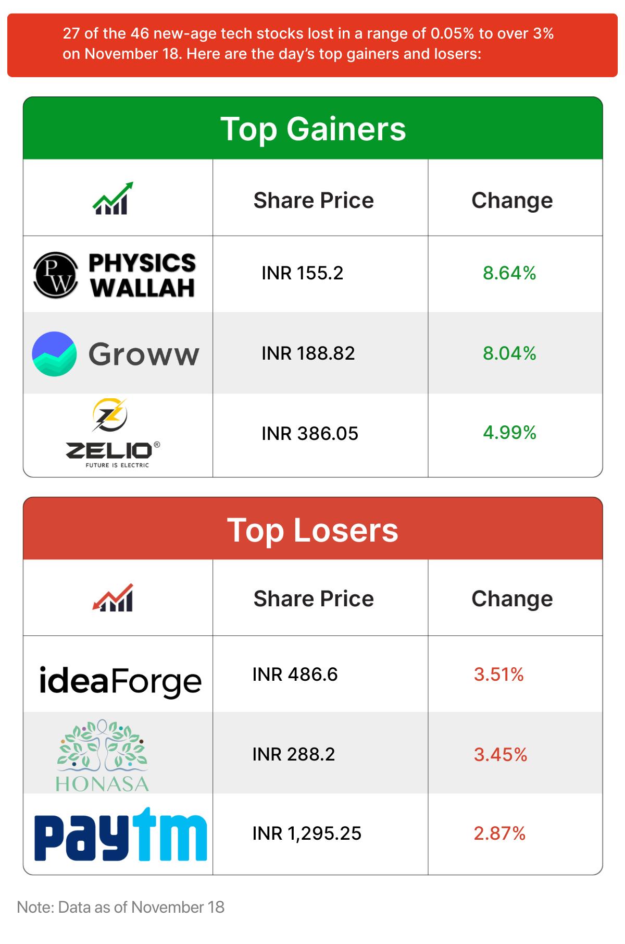Click the Groww logo

pyautogui.click(x=116, y=354)
